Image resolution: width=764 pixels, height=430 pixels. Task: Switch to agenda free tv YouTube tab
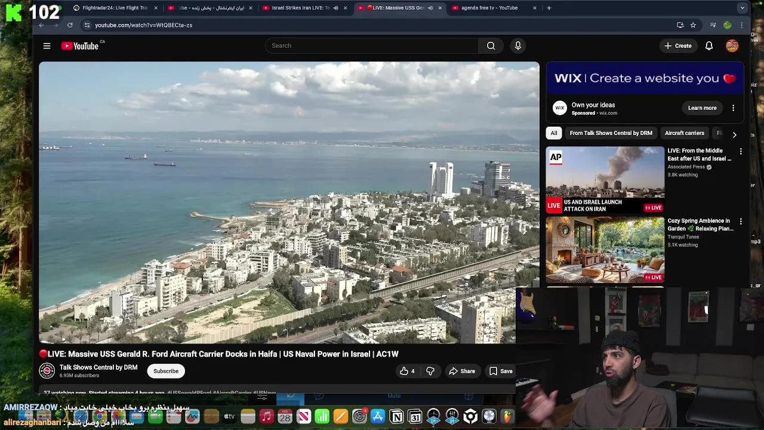point(489,8)
